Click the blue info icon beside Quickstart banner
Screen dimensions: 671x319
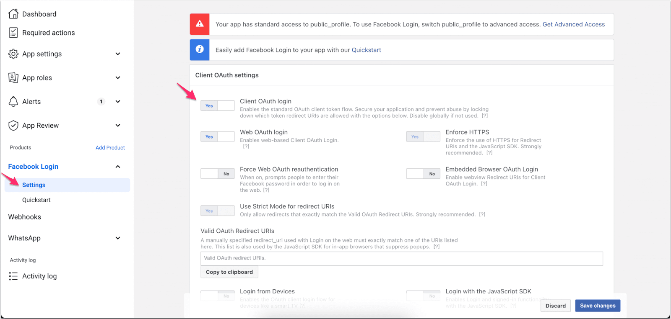[200, 50]
